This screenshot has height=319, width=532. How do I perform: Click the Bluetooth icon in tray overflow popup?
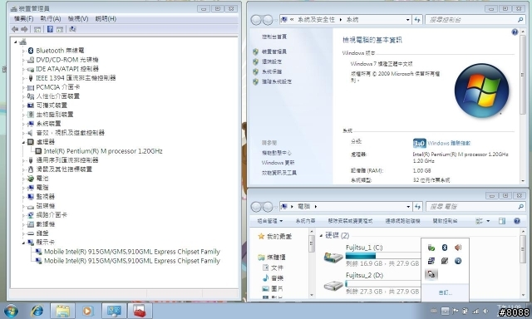[445, 248]
